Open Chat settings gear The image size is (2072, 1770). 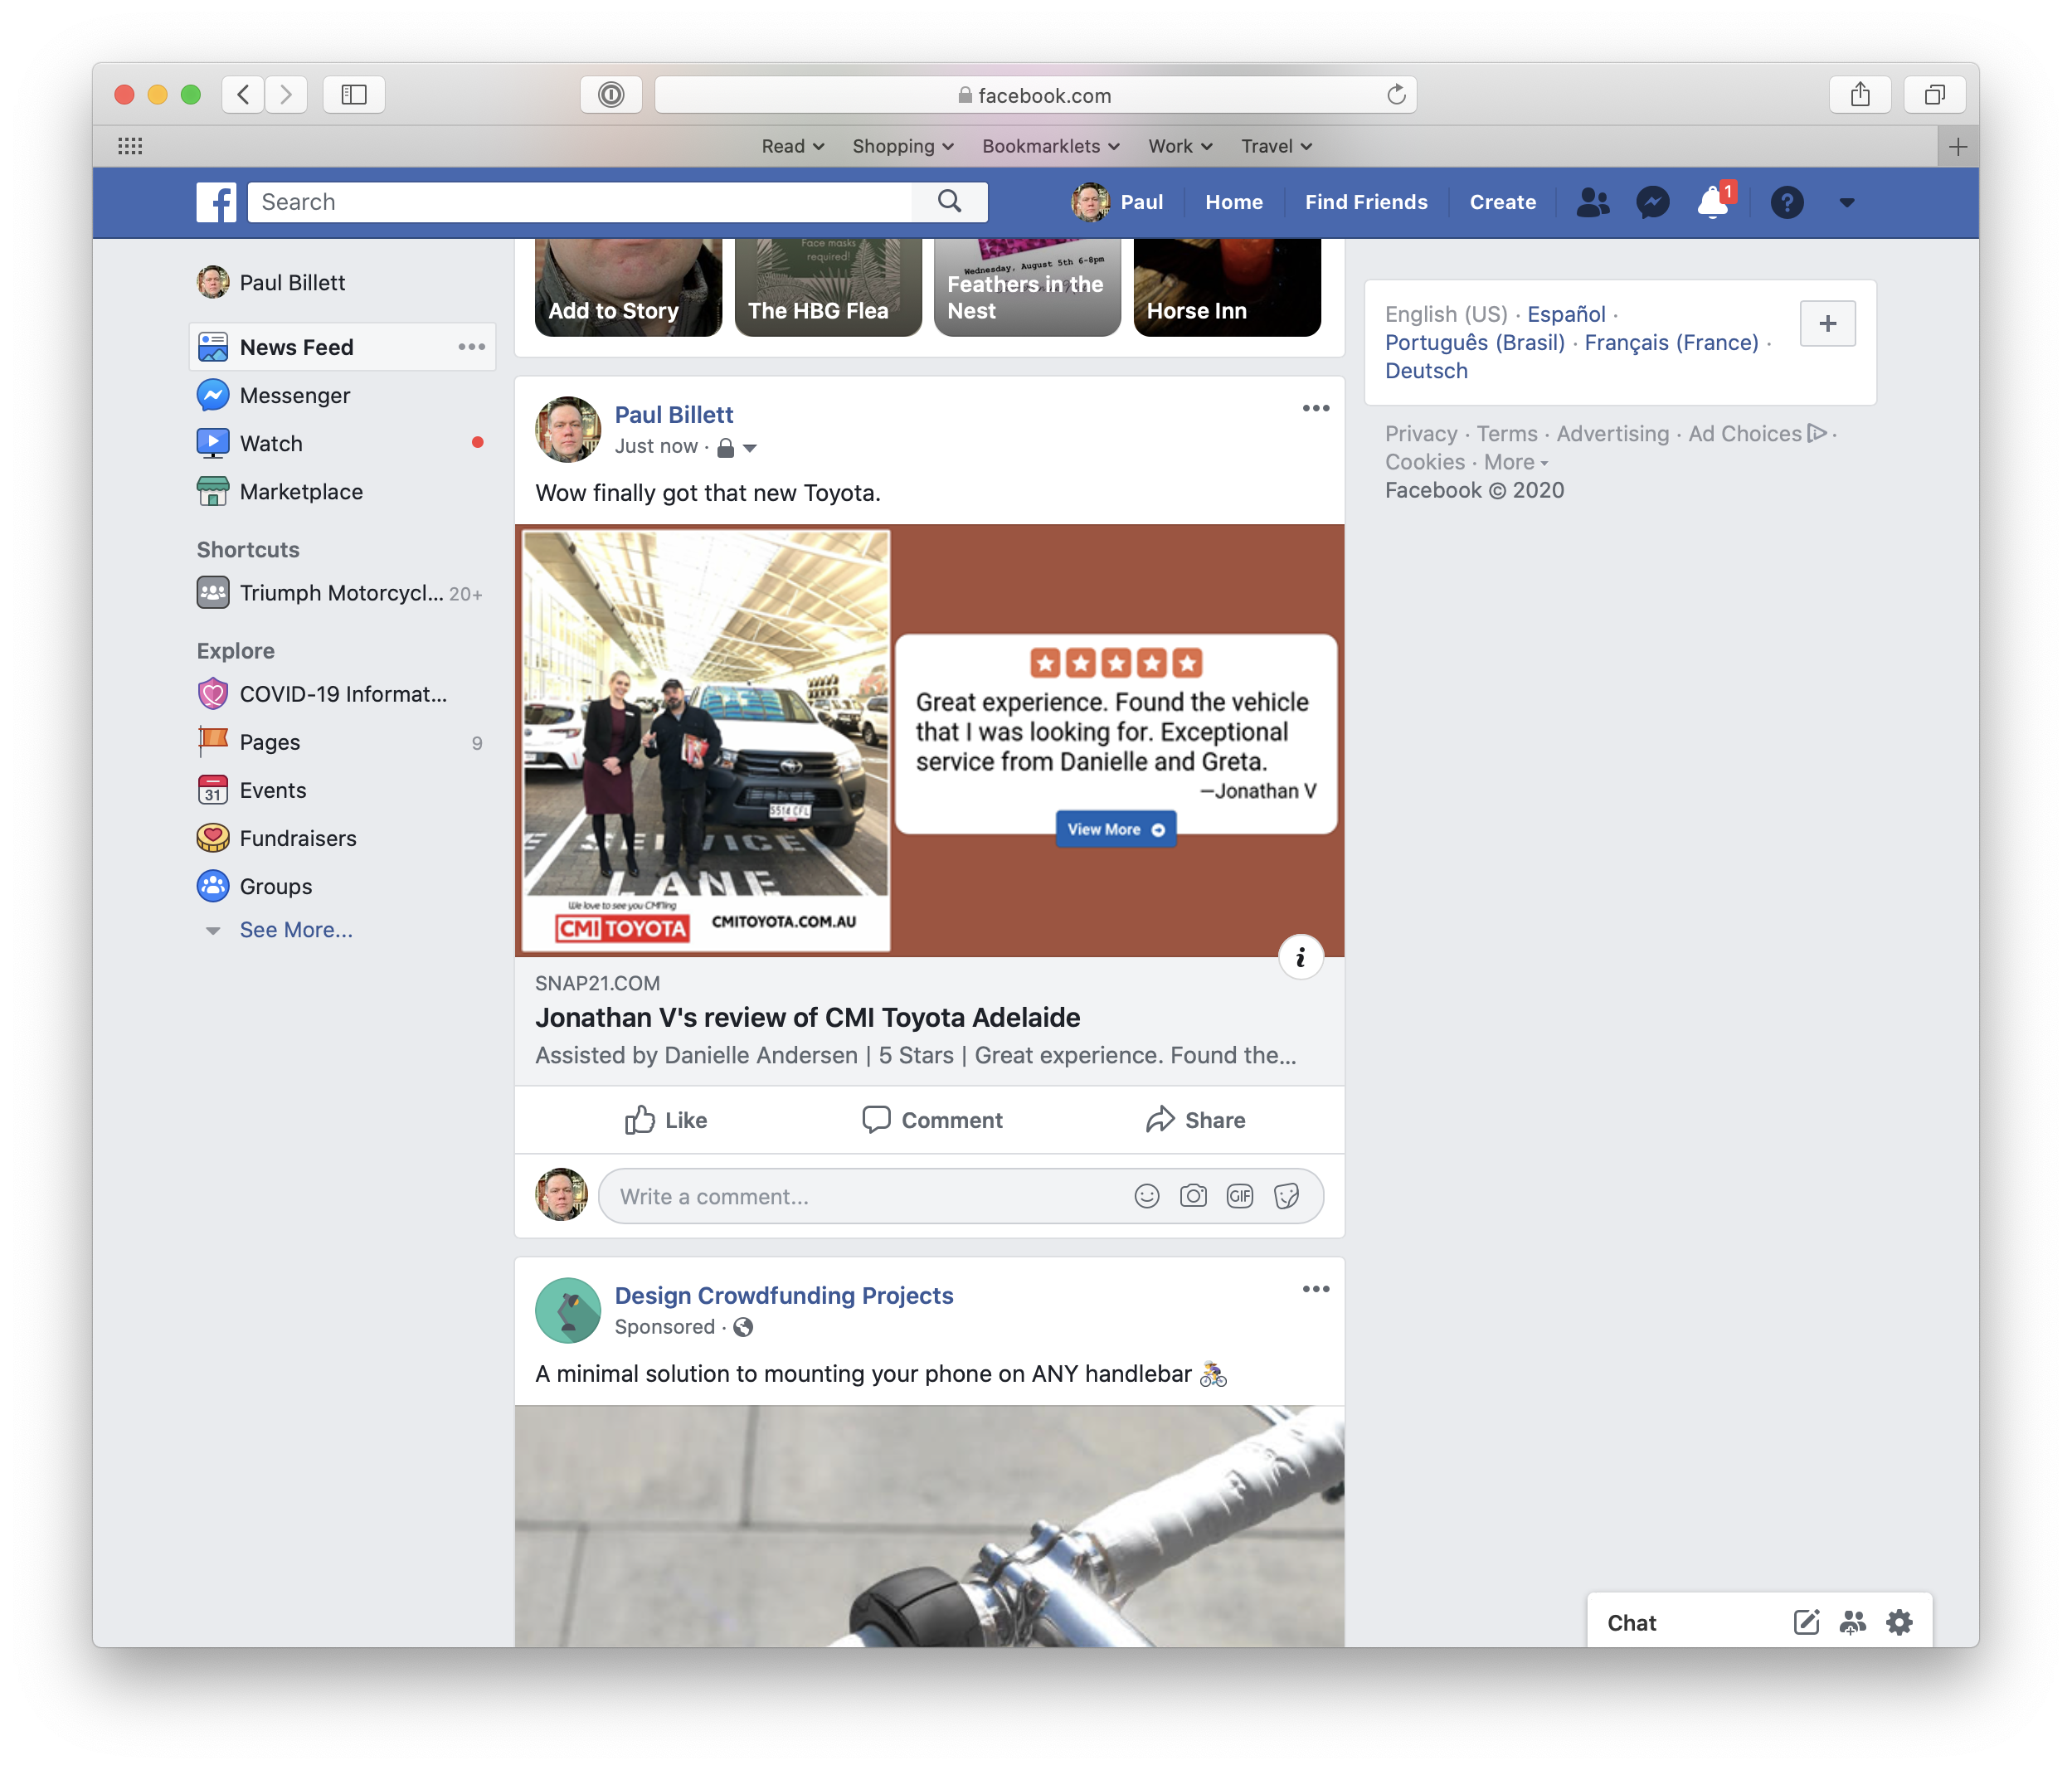[x=1899, y=1622]
